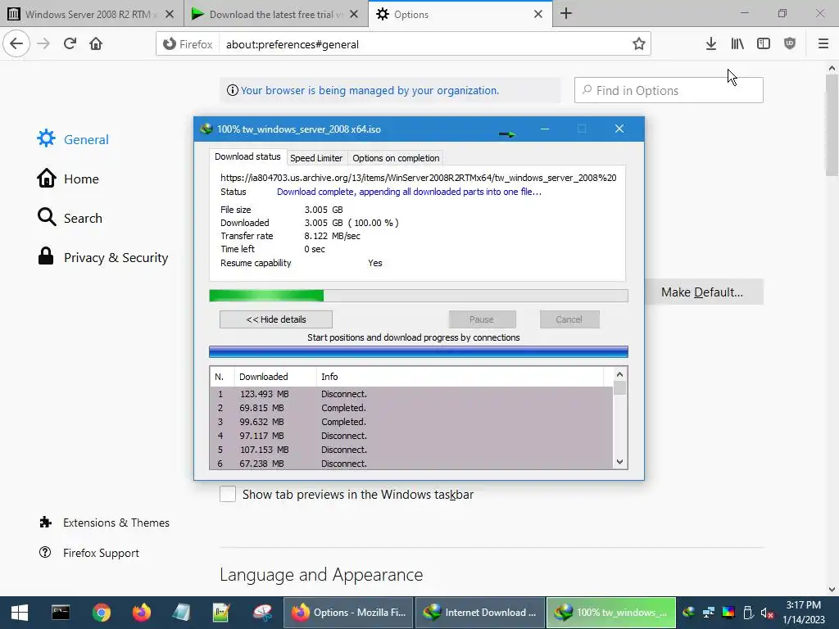
Task: Switch to Windows Server 2008 R2 RTM tab
Action: coord(92,15)
